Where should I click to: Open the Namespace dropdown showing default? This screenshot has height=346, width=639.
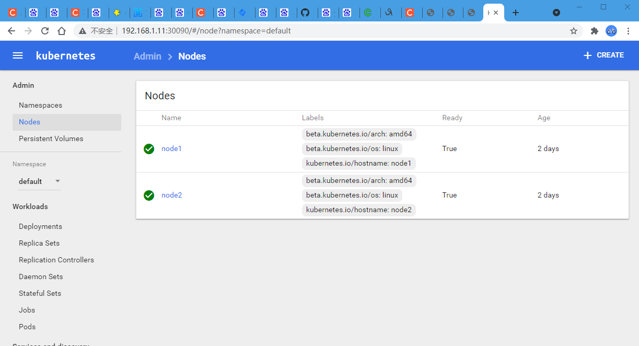pyautogui.click(x=40, y=181)
